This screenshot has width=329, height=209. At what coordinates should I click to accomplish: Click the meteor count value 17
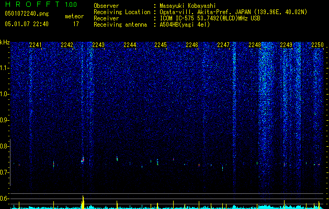pos(76,24)
